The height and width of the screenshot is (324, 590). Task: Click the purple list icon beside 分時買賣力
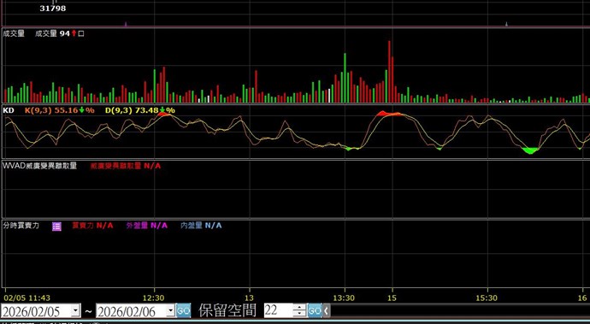56,227
